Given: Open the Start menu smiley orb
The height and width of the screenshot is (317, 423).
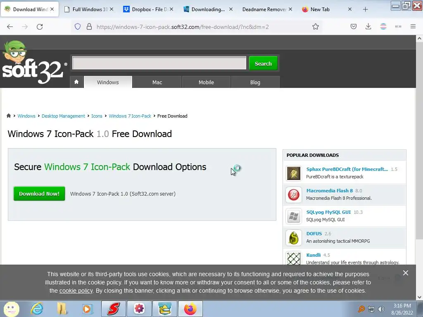Looking at the screenshot, I should coord(11,309).
